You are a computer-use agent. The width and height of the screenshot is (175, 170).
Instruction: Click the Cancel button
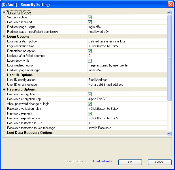(x=160, y=162)
